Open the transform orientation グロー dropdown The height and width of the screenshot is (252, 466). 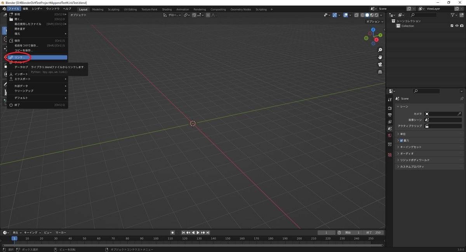172,15
